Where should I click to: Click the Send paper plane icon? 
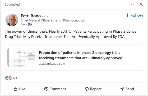[x=122, y=89]
